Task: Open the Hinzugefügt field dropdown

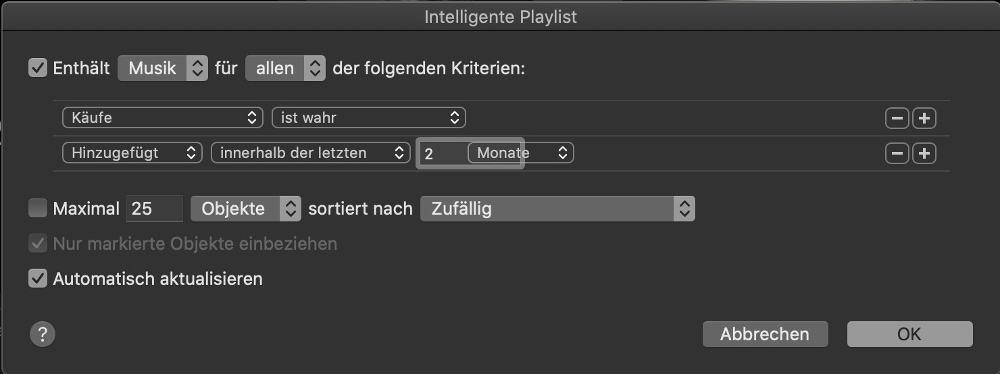Action: pyautogui.click(x=132, y=153)
